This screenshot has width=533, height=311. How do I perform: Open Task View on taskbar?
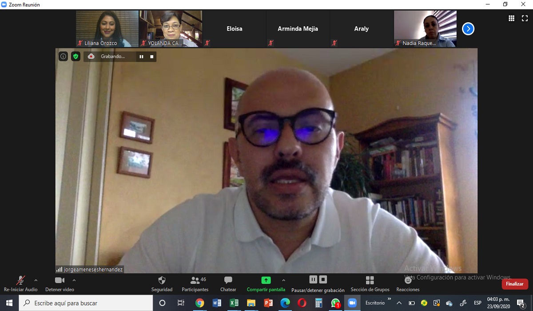tap(181, 303)
